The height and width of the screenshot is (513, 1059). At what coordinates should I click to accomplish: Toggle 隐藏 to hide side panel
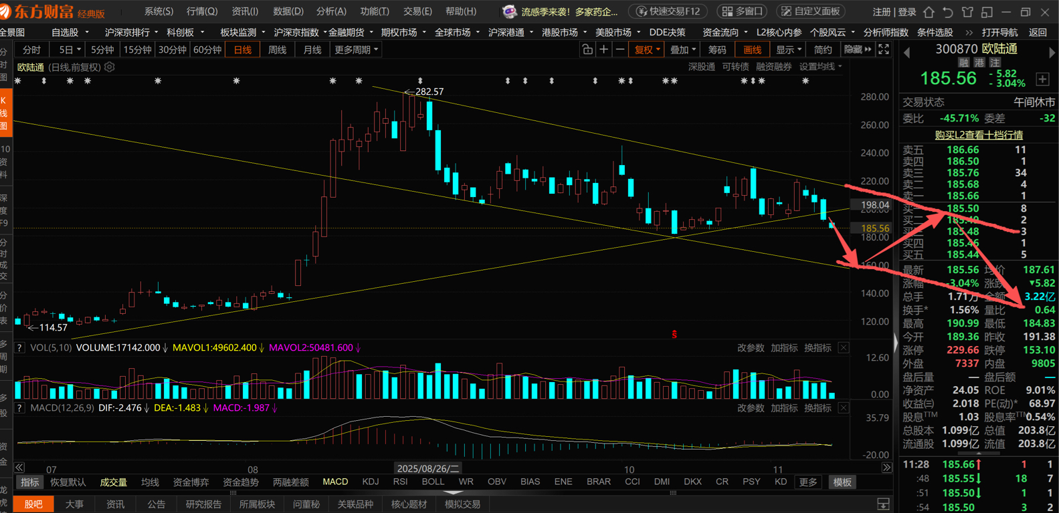[857, 50]
